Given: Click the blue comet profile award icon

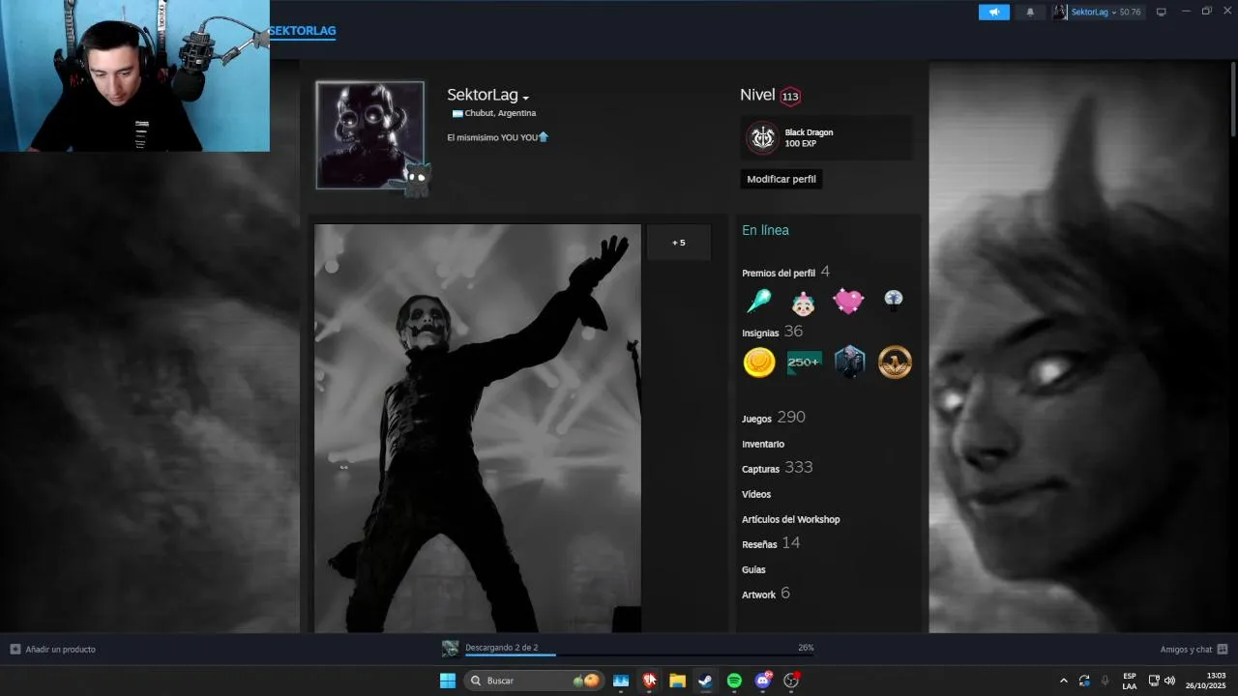Looking at the screenshot, I should (x=759, y=302).
